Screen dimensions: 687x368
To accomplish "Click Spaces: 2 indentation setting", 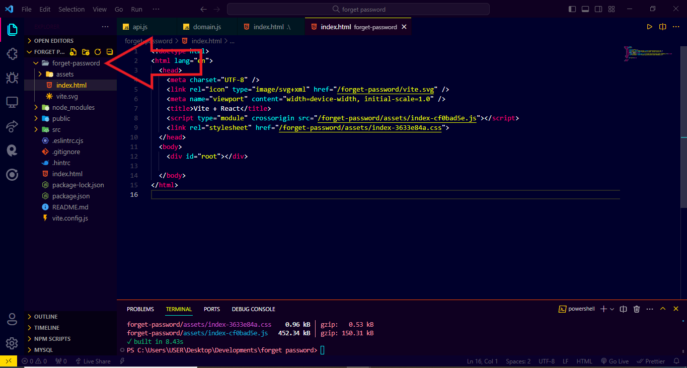I will click(518, 361).
